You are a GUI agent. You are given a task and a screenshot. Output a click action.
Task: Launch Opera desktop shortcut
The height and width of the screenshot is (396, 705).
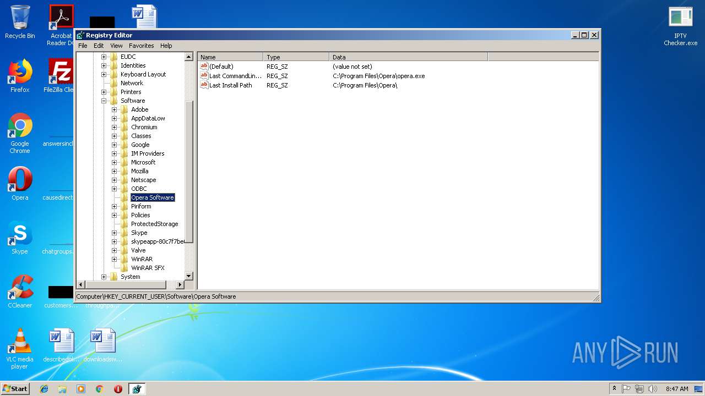click(20, 184)
